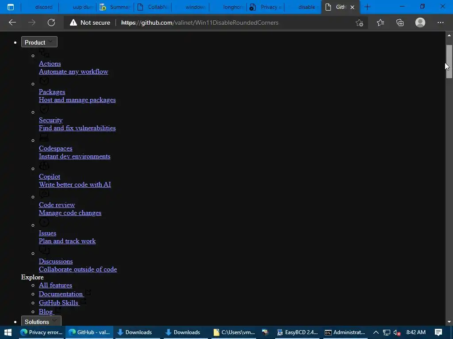
Task: Switch to the Privacy error tab
Action: click(265, 7)
